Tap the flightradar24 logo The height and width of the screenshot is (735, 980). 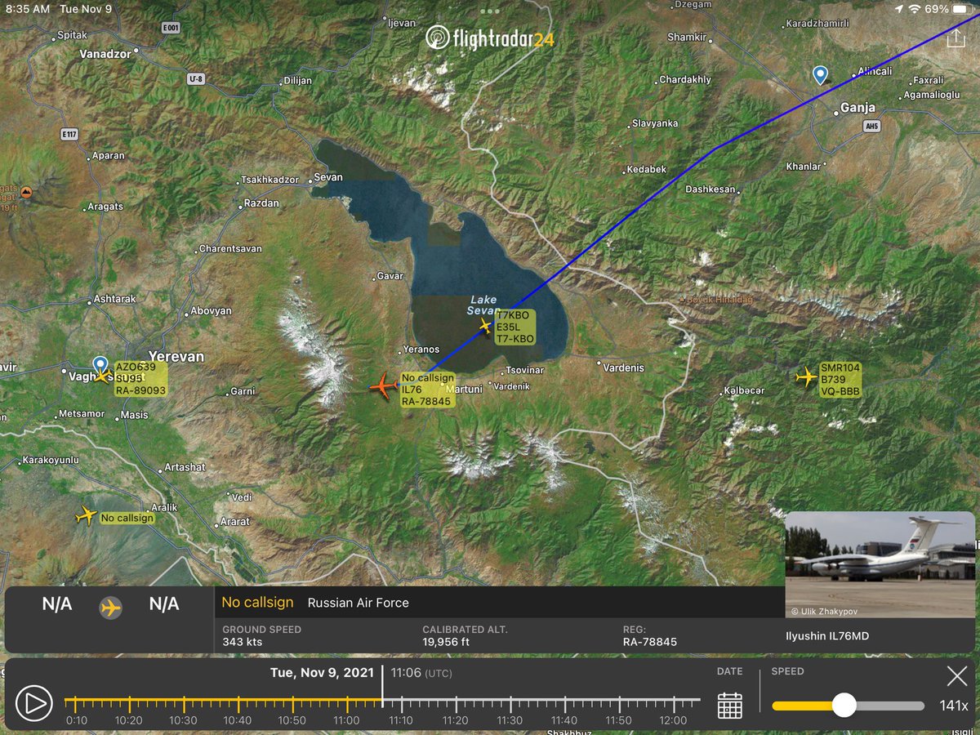click(x=491, y=38)
